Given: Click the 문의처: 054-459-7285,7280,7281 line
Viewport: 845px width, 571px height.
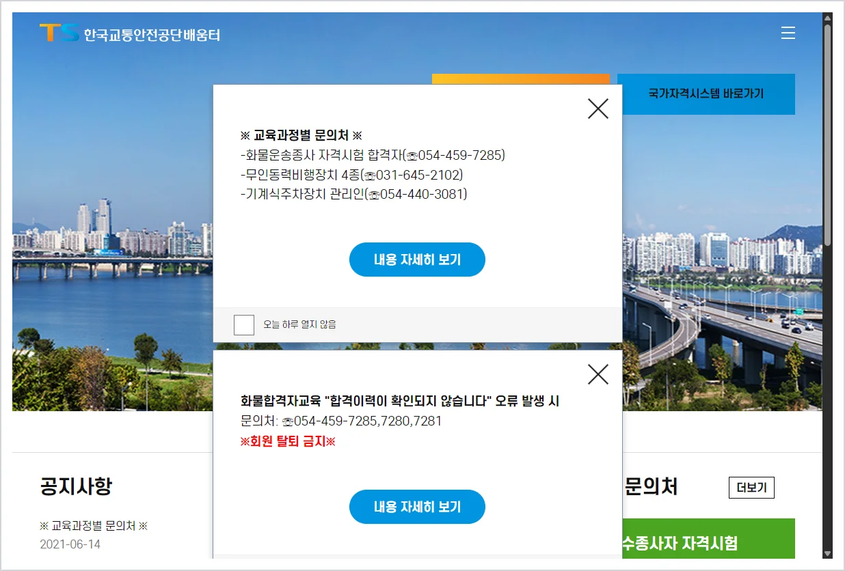Looking at the screenshot, I should pos(341,421).
